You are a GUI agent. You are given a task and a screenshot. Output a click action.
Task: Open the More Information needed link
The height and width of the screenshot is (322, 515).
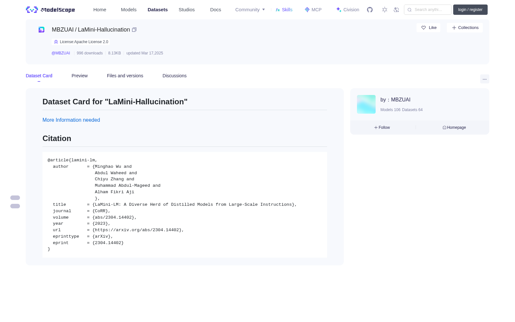point(71,120)
